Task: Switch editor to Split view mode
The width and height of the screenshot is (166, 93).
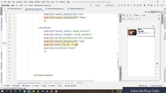Action: 153,12
